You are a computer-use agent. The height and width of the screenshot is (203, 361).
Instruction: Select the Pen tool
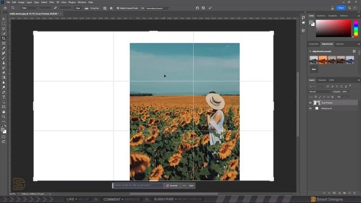[3, 92]
